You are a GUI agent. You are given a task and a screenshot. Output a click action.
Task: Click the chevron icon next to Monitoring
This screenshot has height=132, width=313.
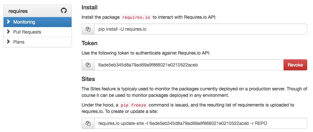click(x=8, y=22)
